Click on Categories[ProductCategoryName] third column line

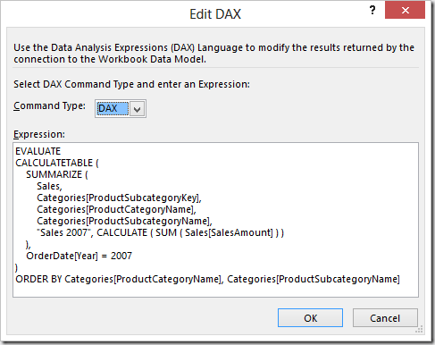pos(116,209)
